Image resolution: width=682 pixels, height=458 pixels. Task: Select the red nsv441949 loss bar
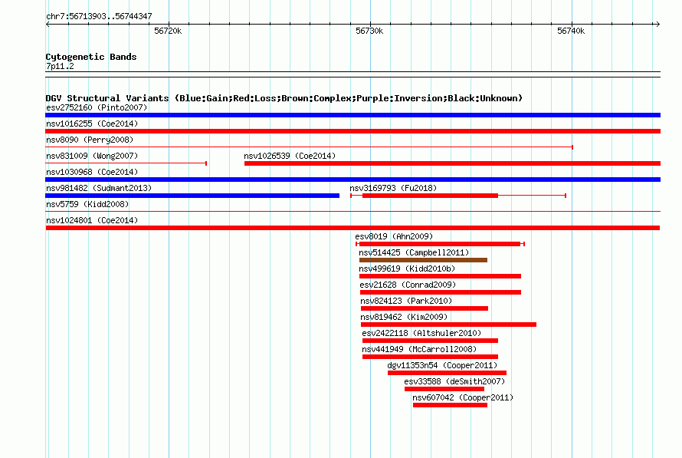pos(430,357)
